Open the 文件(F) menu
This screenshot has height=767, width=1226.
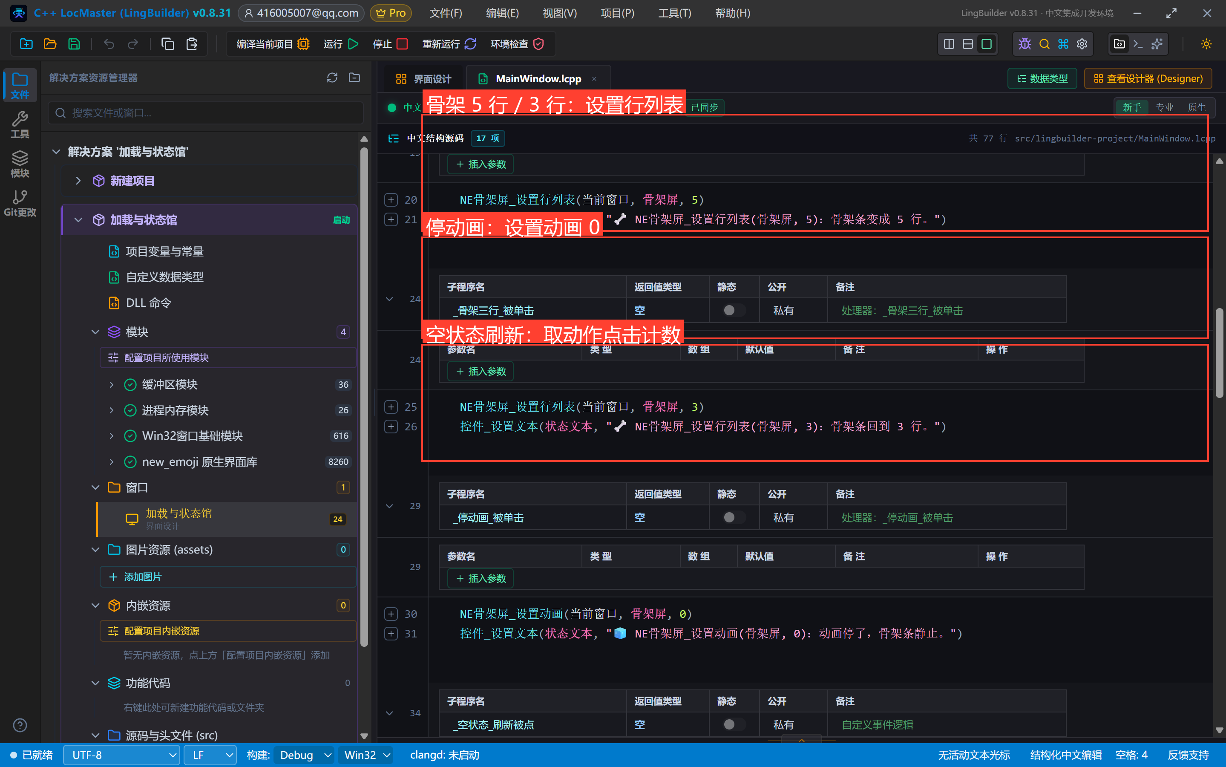[x=446, y=13]
